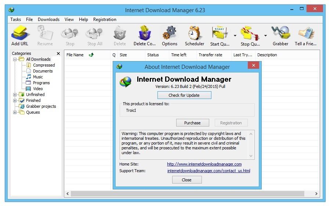Maximize the Internet Download Manager window
The image size is (330, 206).
pyautogui.click(x=302, y=9)
